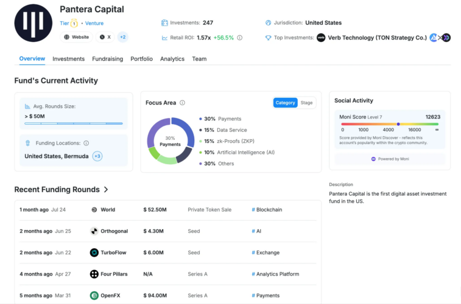Select the 15% Data Service legend entry
The width and height of the screenshot is (461, 304).
pyautogui.click(x=223, y=130)
